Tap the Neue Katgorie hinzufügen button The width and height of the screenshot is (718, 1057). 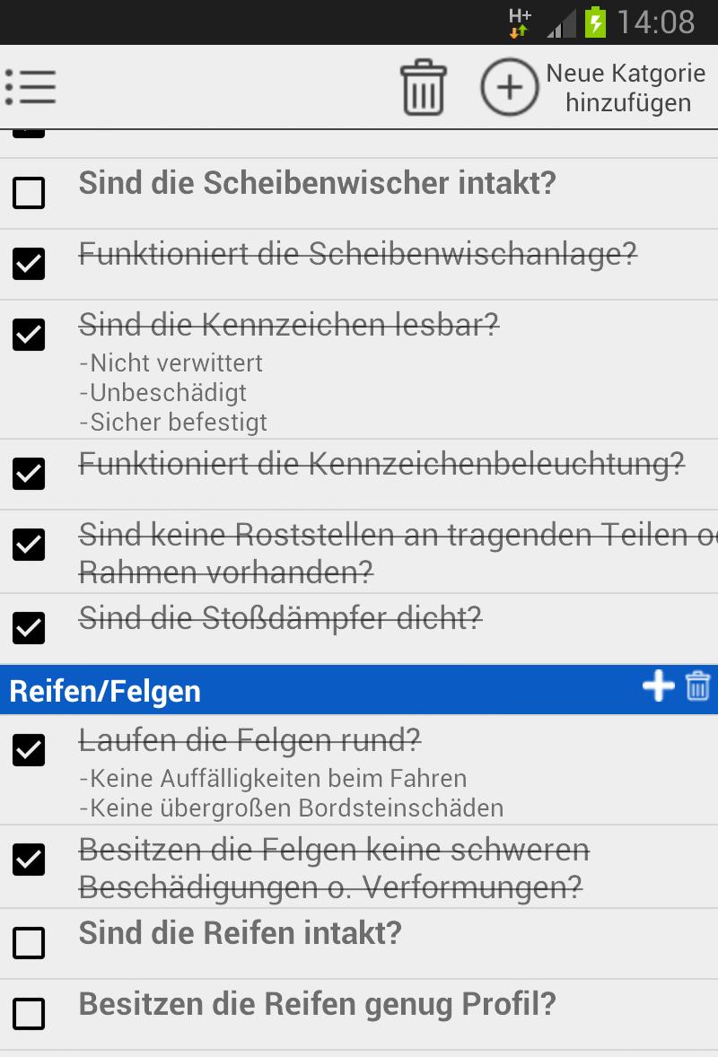628,87
